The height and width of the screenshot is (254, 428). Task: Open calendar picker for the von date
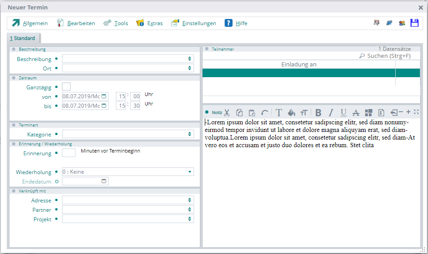[104, 96]
